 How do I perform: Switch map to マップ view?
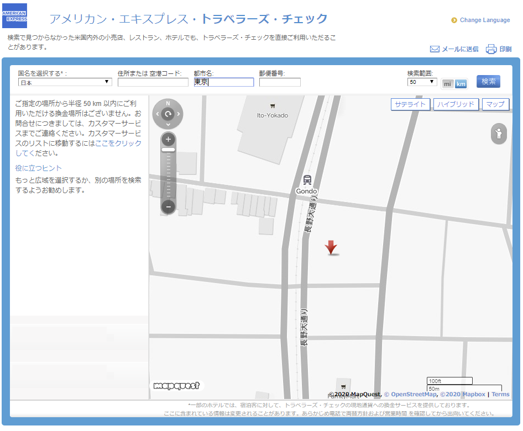(496, 104)
